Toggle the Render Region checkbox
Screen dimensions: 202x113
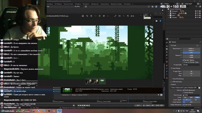[x=183, y=60]
